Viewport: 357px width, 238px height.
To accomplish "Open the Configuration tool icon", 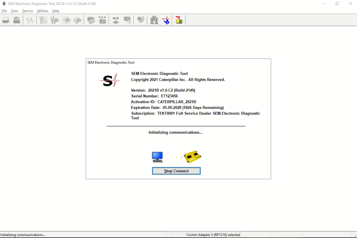I will pos(102,20).
